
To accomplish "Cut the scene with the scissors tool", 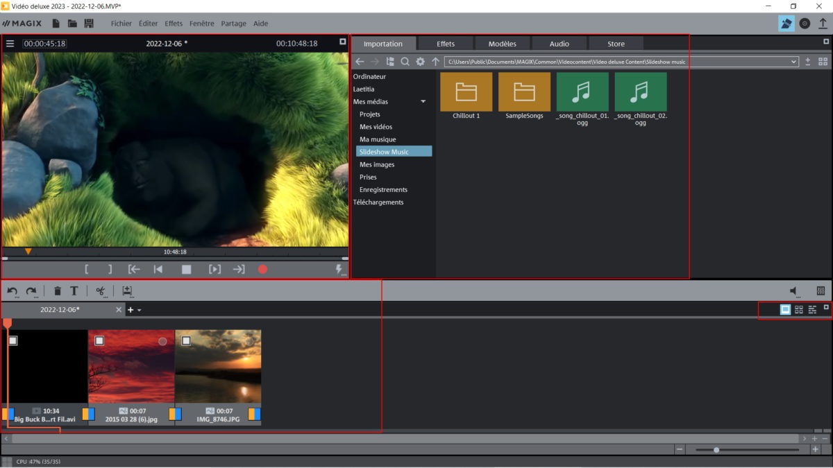I will [x=101, y=291].
